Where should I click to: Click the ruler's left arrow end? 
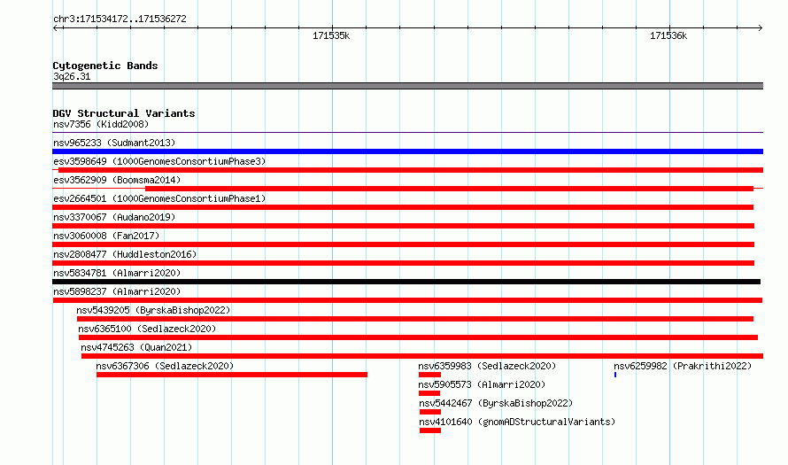(x=55, y=27)
